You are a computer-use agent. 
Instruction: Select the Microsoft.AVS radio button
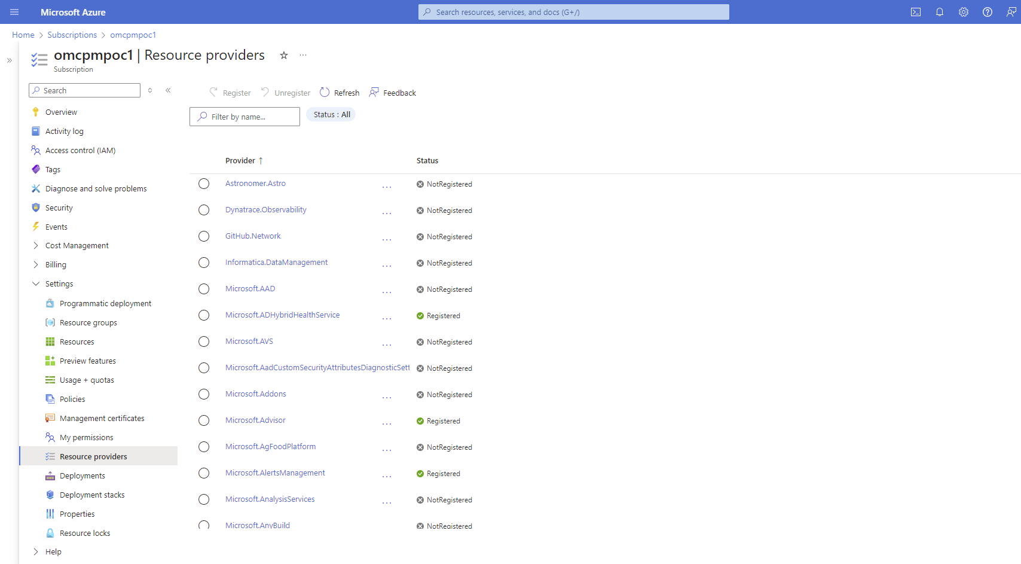(204, 342)
